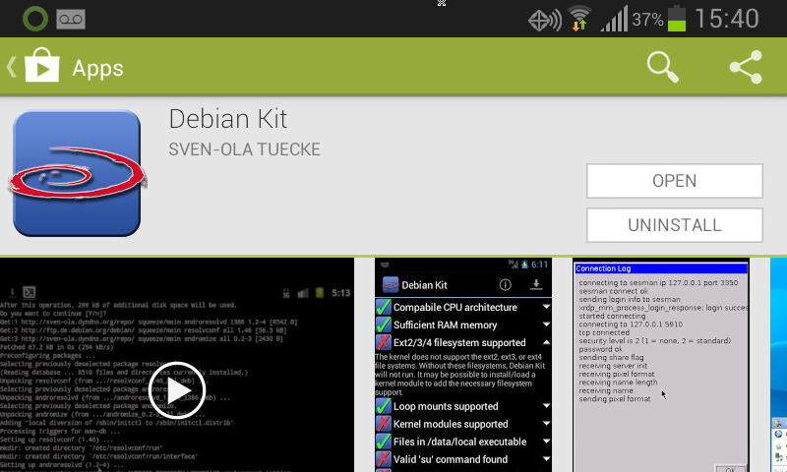Screen dimensions: 787x472
Task: Expand Valid 'su' command found arrow
Action: pos(546,459)
